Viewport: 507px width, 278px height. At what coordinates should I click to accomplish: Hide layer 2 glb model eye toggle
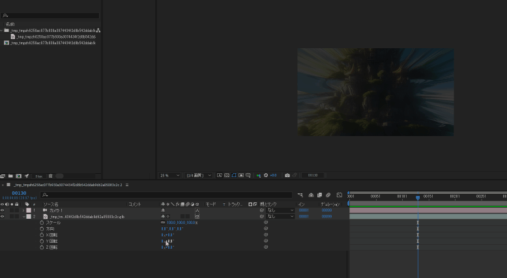(x=2, y=216)
